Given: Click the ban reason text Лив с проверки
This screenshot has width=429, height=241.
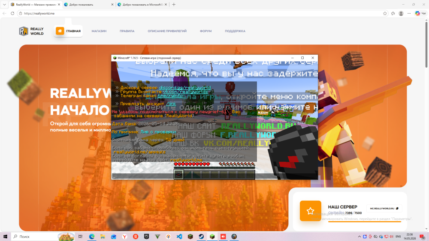Looking at the screenshot, I should coord(158,132).
